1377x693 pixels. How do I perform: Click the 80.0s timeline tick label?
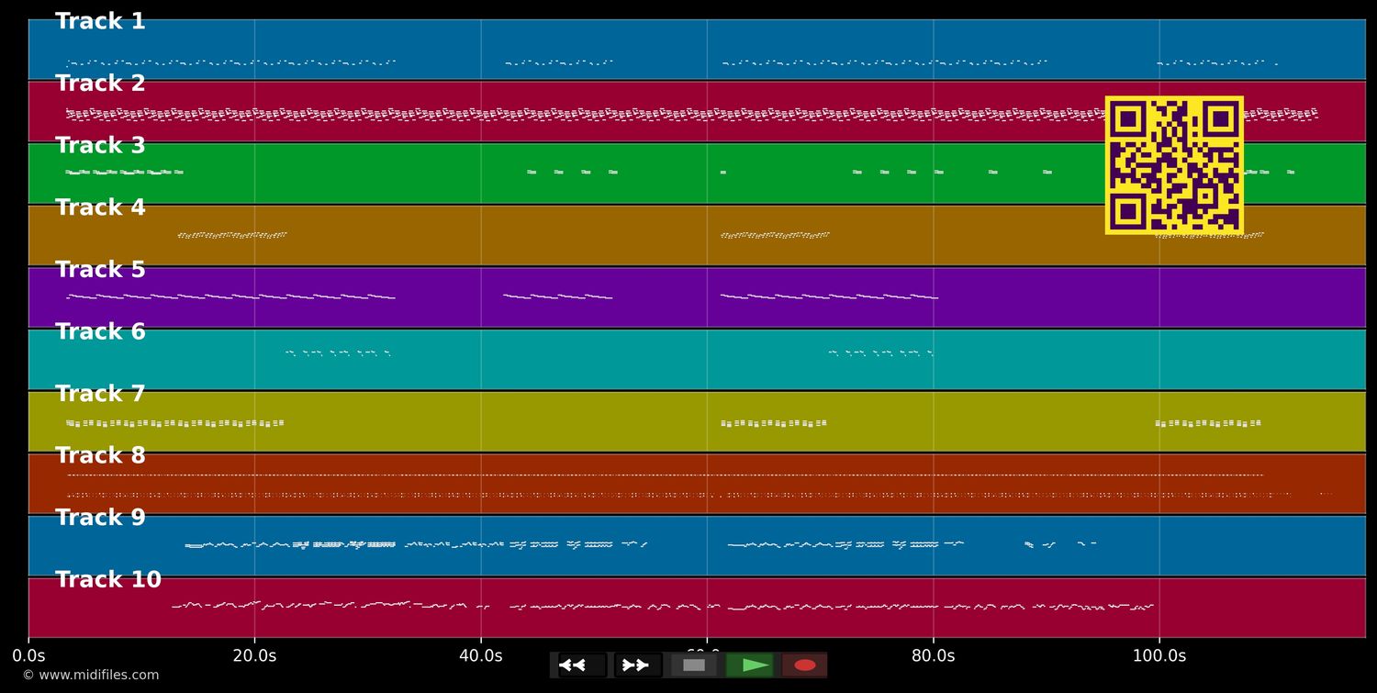(934, 656)
